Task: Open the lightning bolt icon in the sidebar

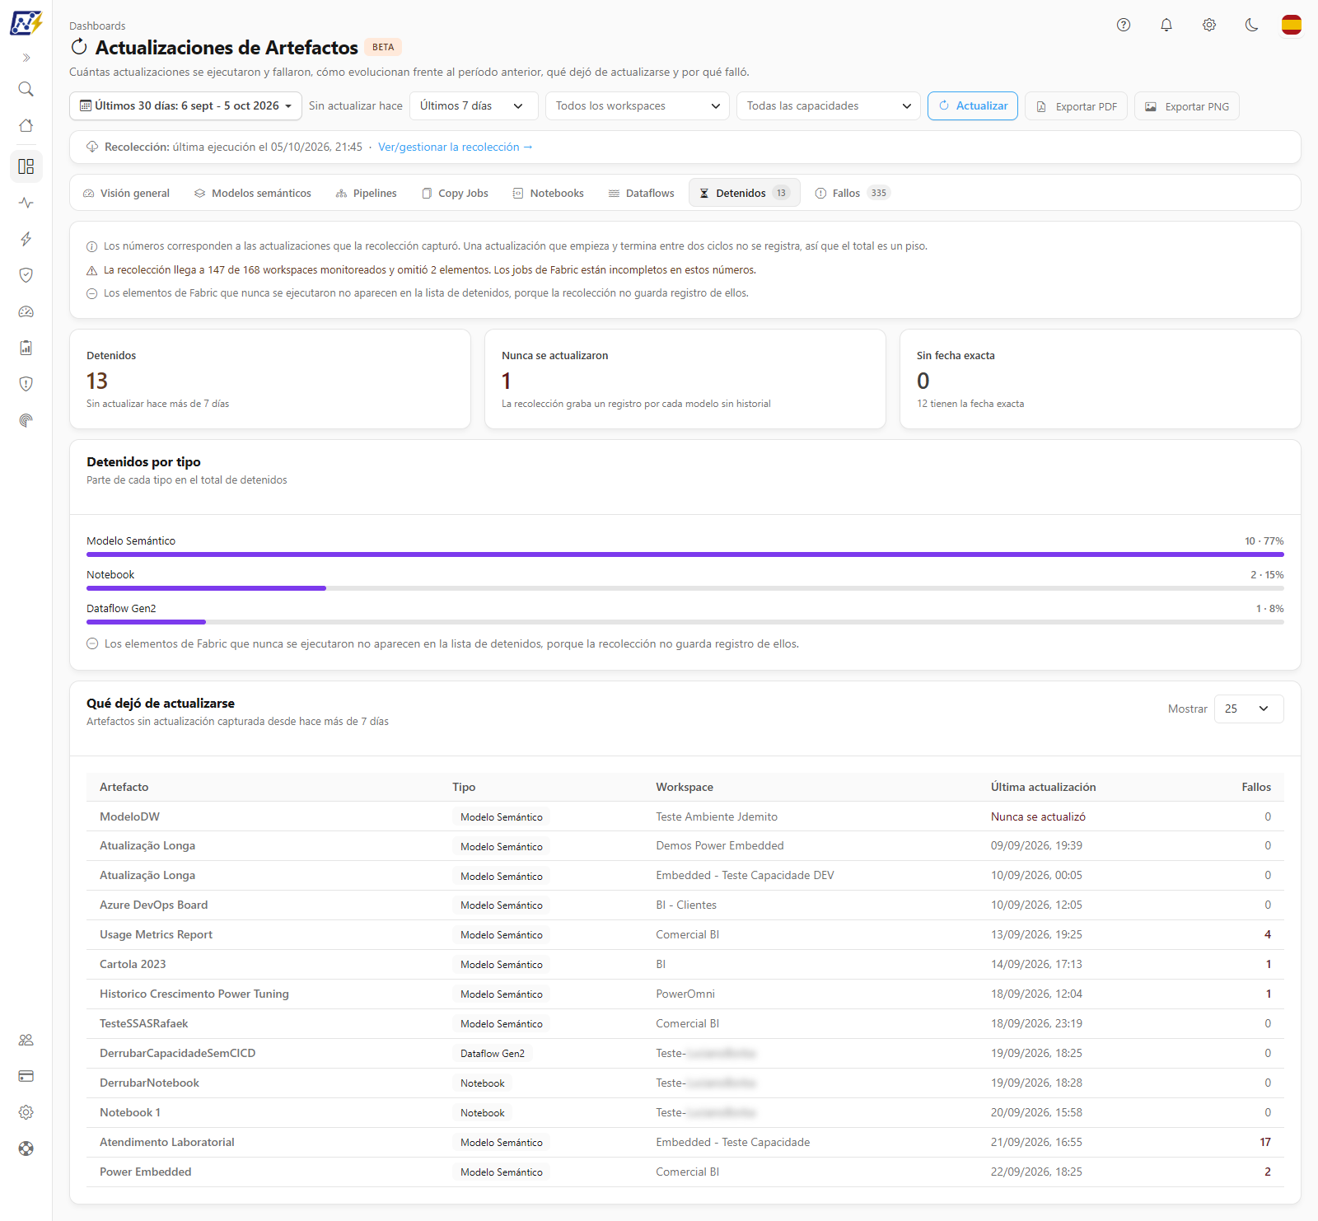Action: 26,239
